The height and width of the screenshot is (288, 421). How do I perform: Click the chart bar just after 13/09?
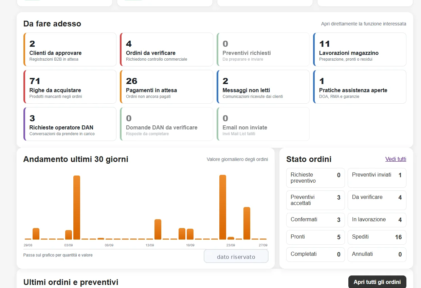pyautogui.click(x=158, y=229)
